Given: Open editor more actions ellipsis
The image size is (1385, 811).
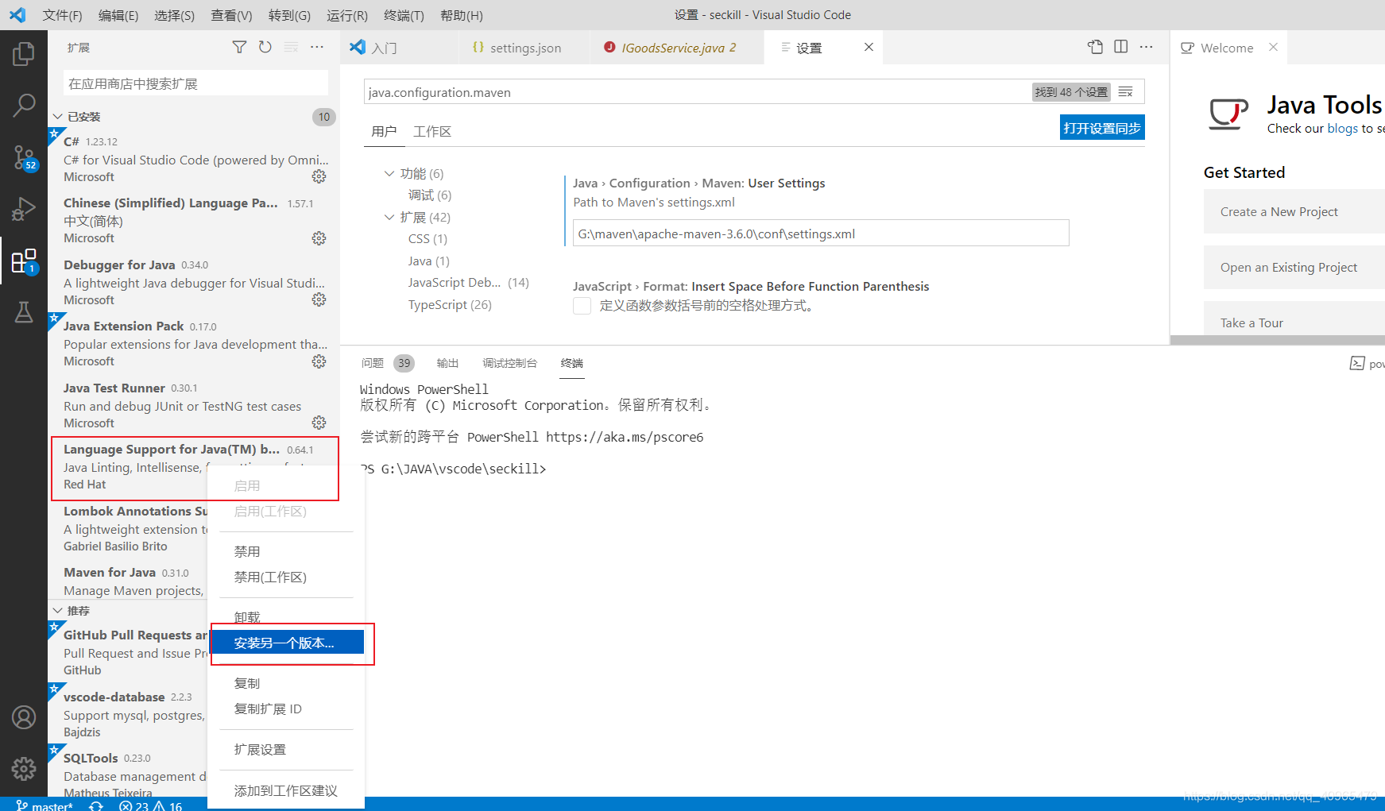Looking at the screenshot, I should 1146,47.
